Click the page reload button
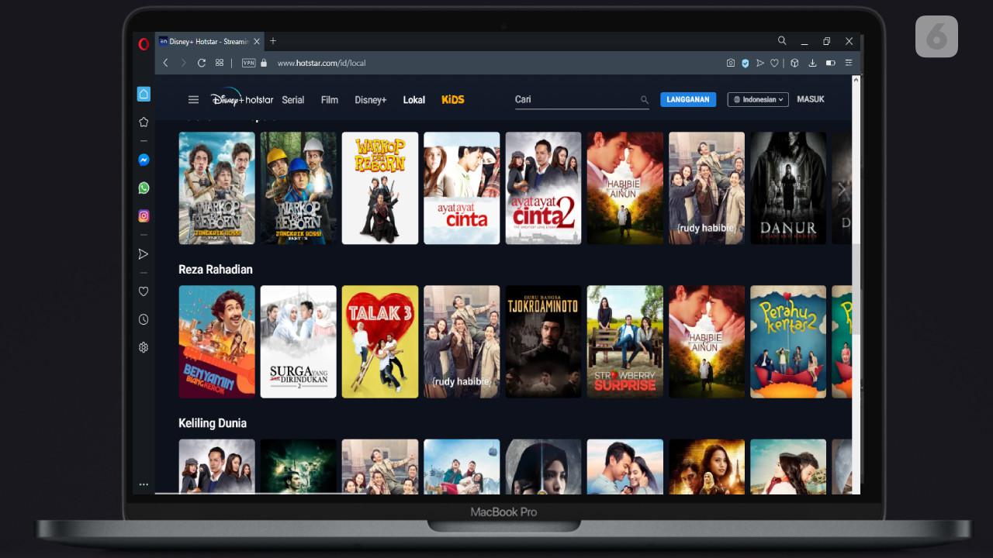The width and height of the screenshot is (993, 558). 202,63
